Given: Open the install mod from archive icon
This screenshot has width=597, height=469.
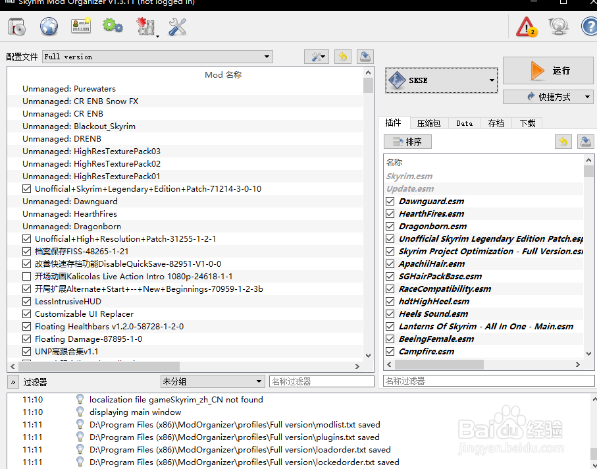Looking at the screenshot, I should pyautogui.click(x=16, y=26).
